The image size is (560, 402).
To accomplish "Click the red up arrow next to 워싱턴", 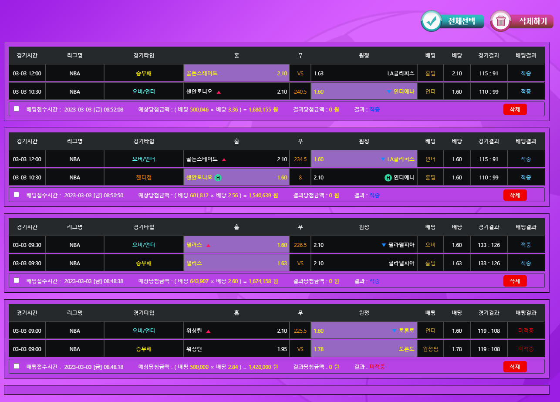I will coord(208,331).
